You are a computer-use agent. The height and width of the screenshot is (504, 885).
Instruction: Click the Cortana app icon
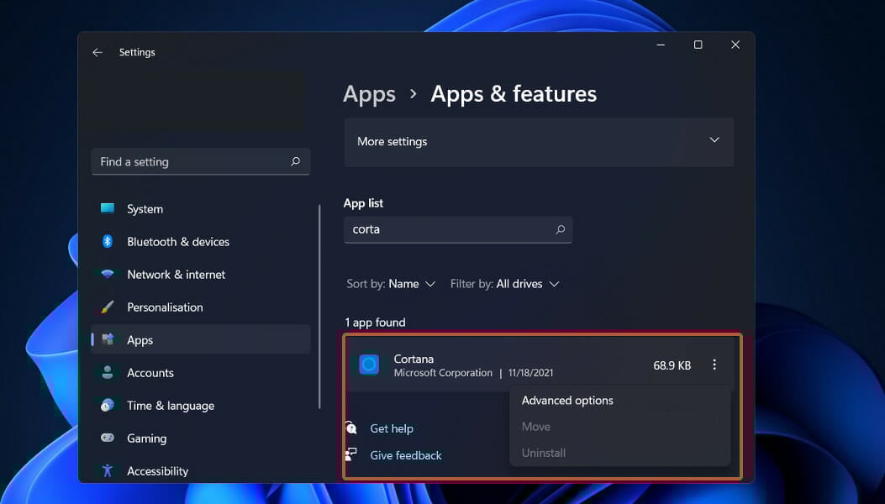coord(369,365)
